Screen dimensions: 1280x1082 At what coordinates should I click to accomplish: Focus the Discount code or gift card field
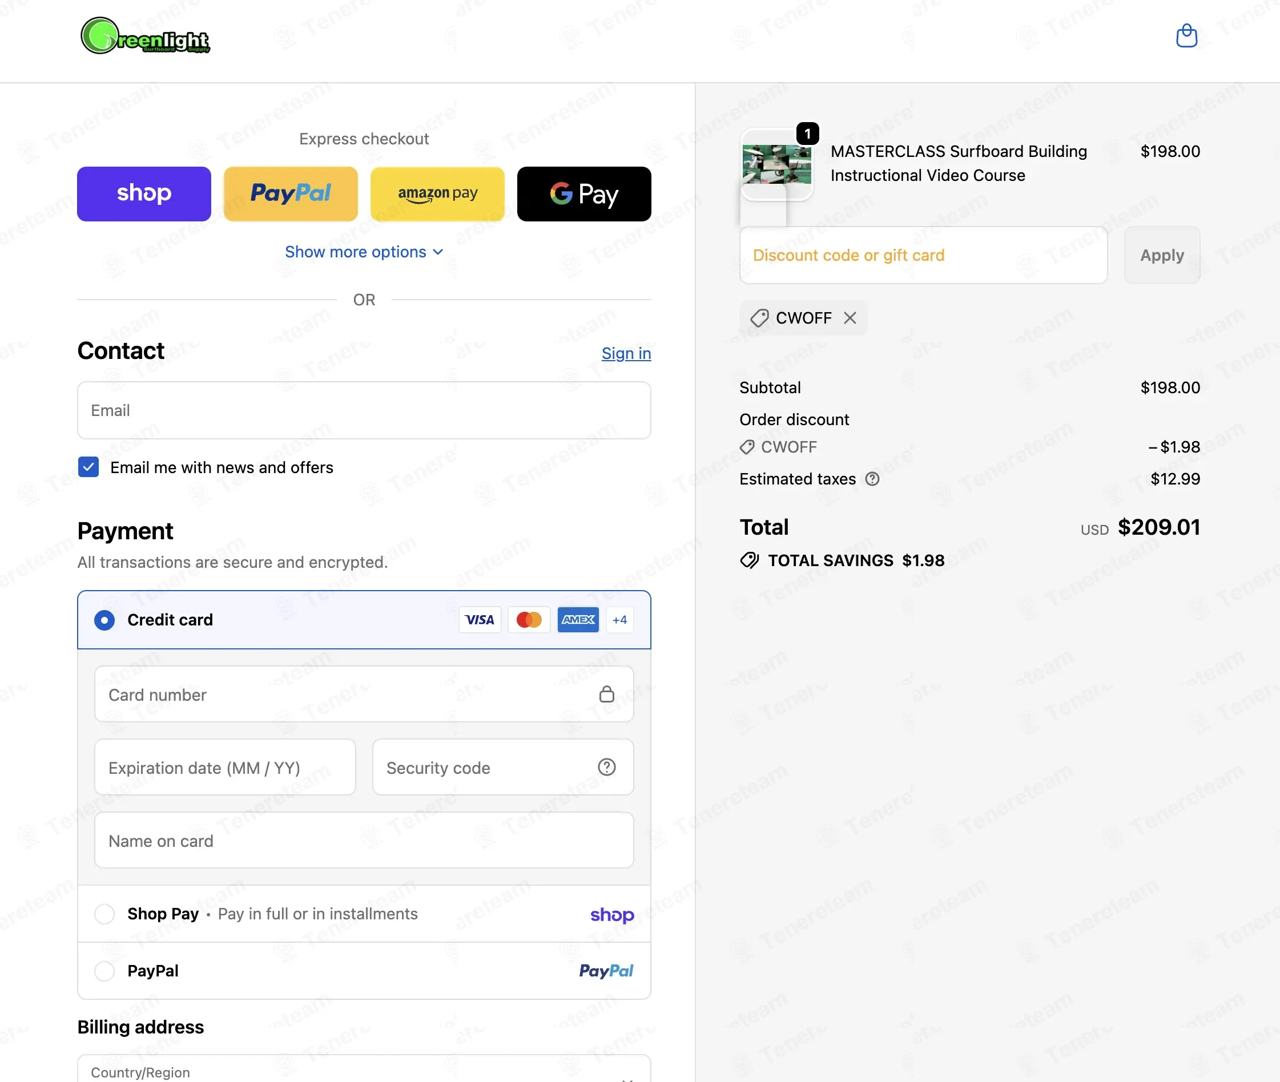point(924,255)
